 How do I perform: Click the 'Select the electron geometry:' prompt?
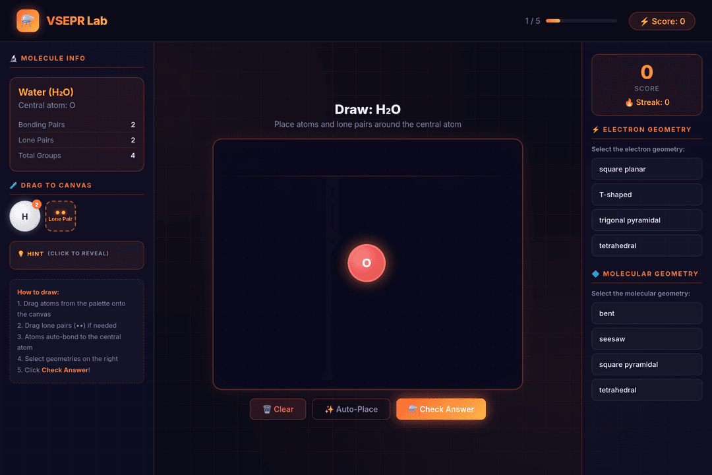[x=638, y=149]
